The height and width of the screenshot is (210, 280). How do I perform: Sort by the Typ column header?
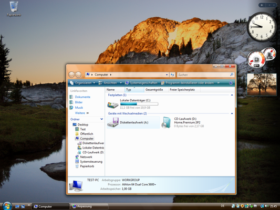tap(134, 90)
